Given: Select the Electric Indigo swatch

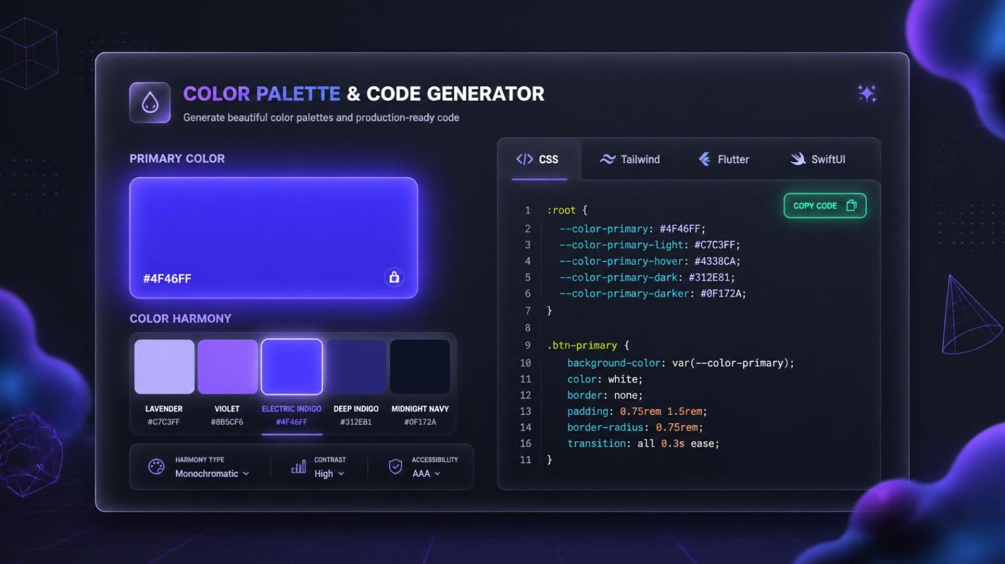Looking at the screenshot, I should 291,367.
